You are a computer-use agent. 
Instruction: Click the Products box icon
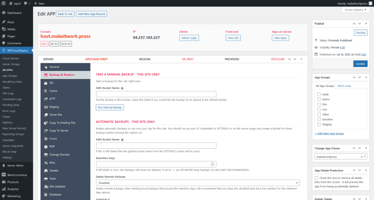click(4, 182)
